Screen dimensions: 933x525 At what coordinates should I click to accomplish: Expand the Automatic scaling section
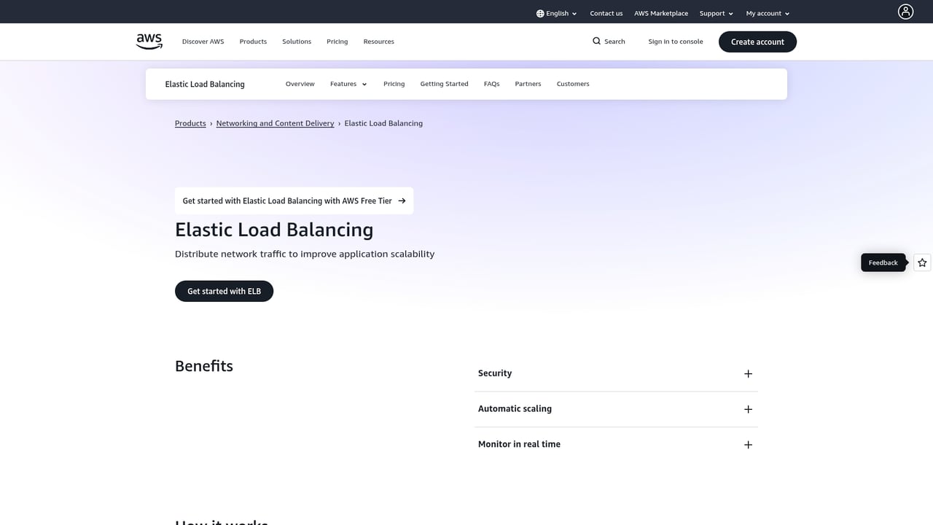tap(748, 409)
